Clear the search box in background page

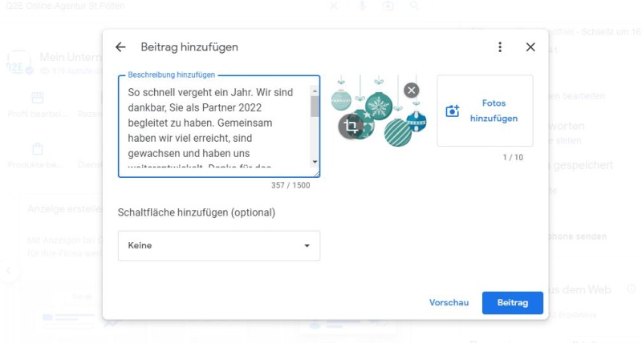pyautogui.click(x=334, y=6)
